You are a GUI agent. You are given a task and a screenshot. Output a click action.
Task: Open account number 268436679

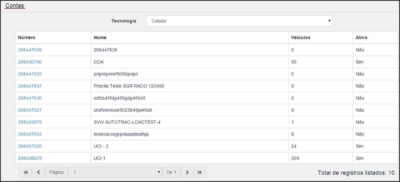[29, 158]
